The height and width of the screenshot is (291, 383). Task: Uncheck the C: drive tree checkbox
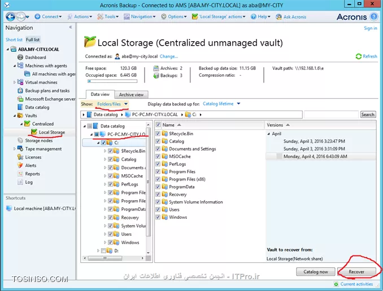(x=103, y=143)
